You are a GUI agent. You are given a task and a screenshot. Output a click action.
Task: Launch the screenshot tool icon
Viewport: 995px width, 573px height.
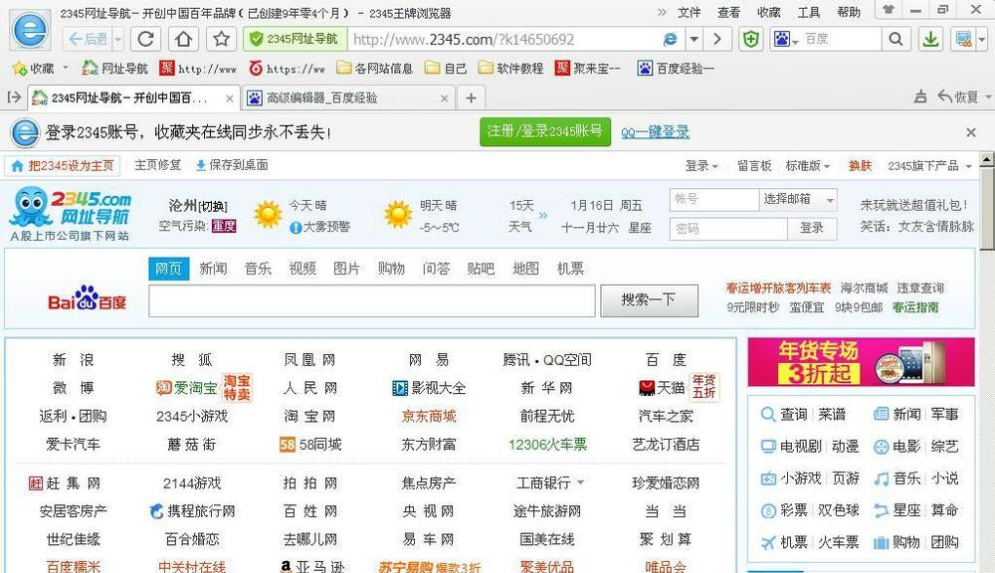tap(963, 40)
